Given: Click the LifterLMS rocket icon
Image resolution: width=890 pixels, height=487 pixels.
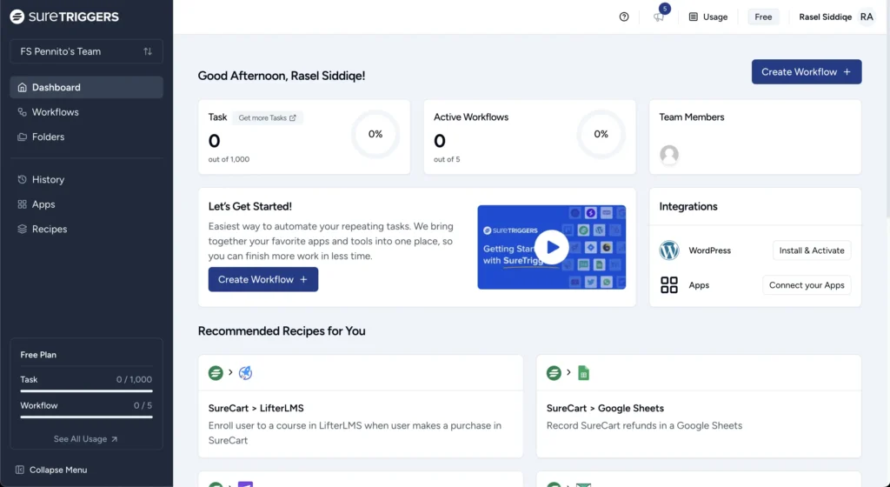Looking at the screenshot, I should click(x=245, y=373).
